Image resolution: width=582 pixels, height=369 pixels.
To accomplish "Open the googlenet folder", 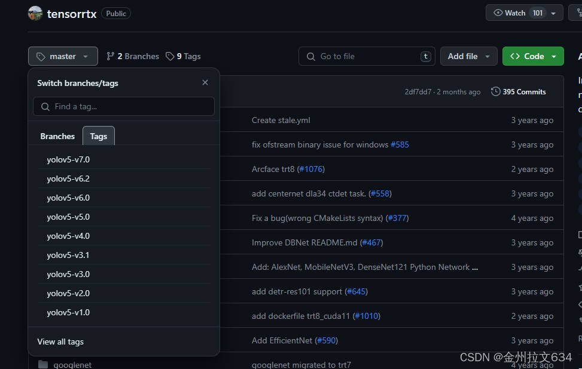I will point(72,365).
